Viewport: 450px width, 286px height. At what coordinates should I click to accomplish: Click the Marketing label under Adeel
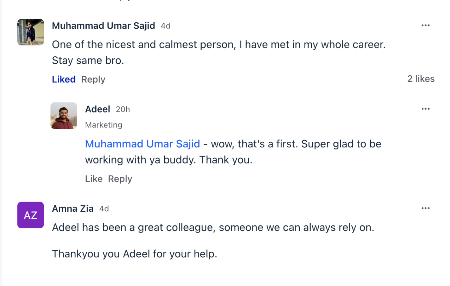click(x=104, y=125)
